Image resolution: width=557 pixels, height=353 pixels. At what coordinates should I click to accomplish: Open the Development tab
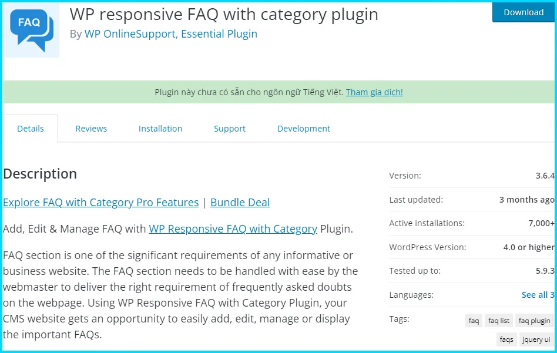(x=304, y=128)
